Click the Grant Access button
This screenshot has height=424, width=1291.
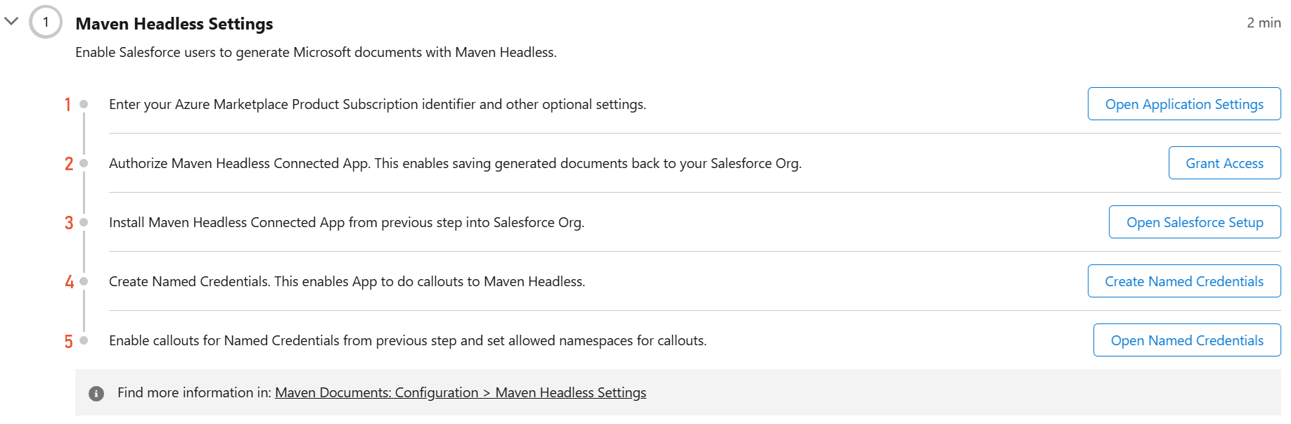[x=1224, y=163]
